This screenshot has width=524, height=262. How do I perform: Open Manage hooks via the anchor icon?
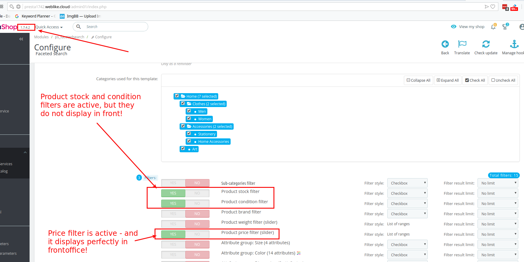[514, 44]
